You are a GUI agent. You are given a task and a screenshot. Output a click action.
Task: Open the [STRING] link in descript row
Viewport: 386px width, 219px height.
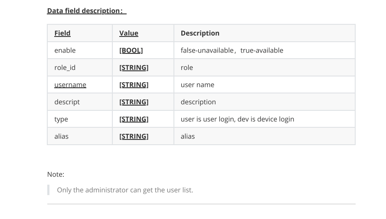(134, 102)
